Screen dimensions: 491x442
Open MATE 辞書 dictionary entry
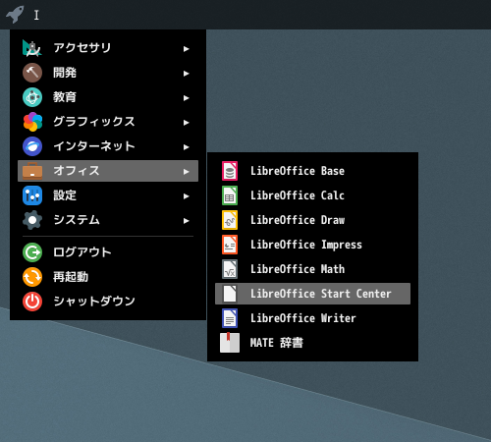(312, 343)
